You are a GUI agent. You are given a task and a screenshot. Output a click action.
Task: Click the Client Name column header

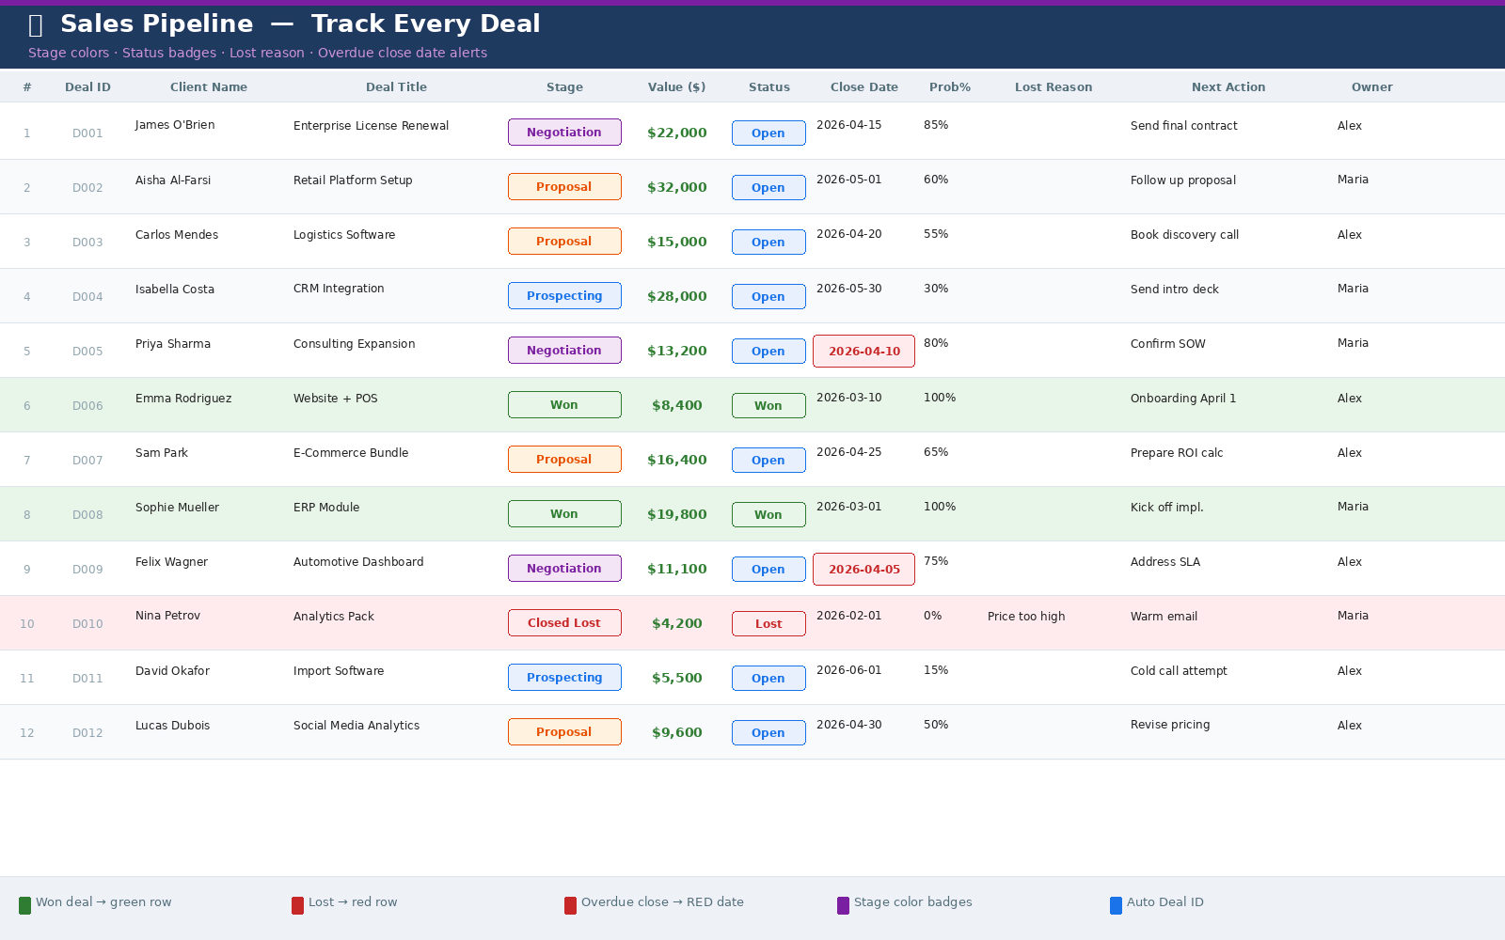[209, 87]
